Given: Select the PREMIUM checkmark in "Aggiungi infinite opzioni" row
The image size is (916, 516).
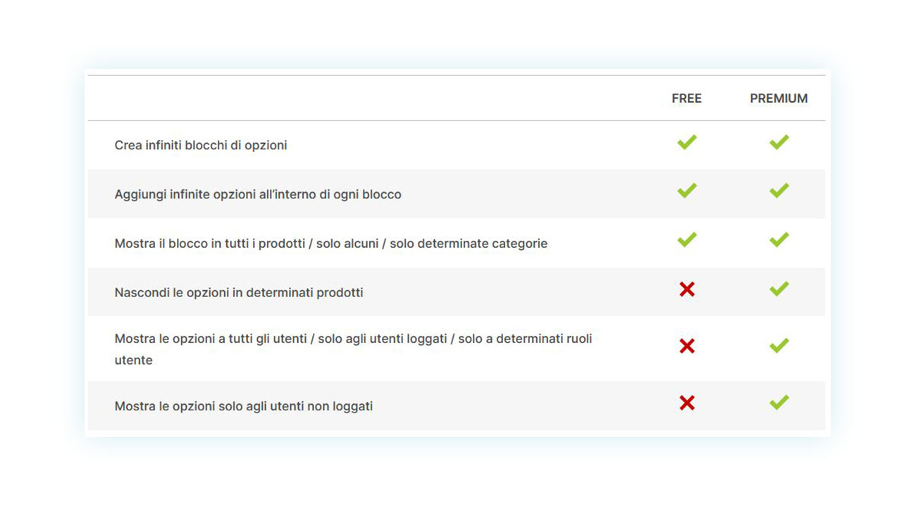Looking at the screenshot, I should (779, 191).
